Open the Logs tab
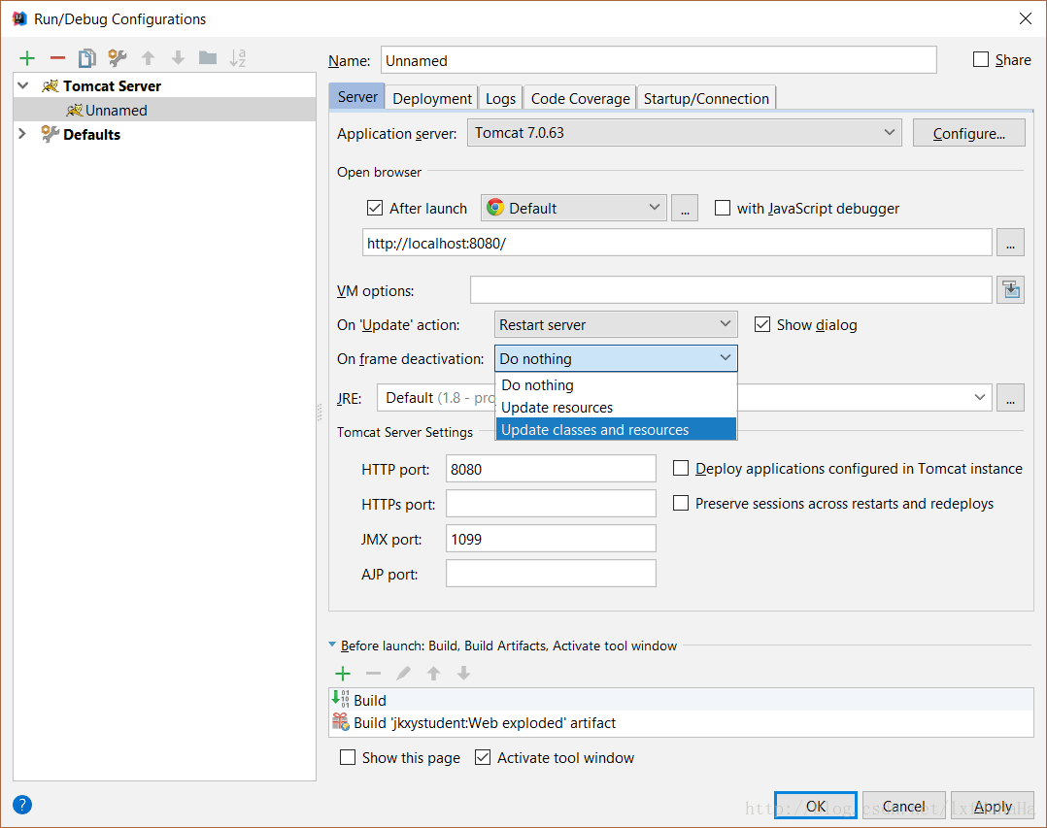 tap(501, 99)
